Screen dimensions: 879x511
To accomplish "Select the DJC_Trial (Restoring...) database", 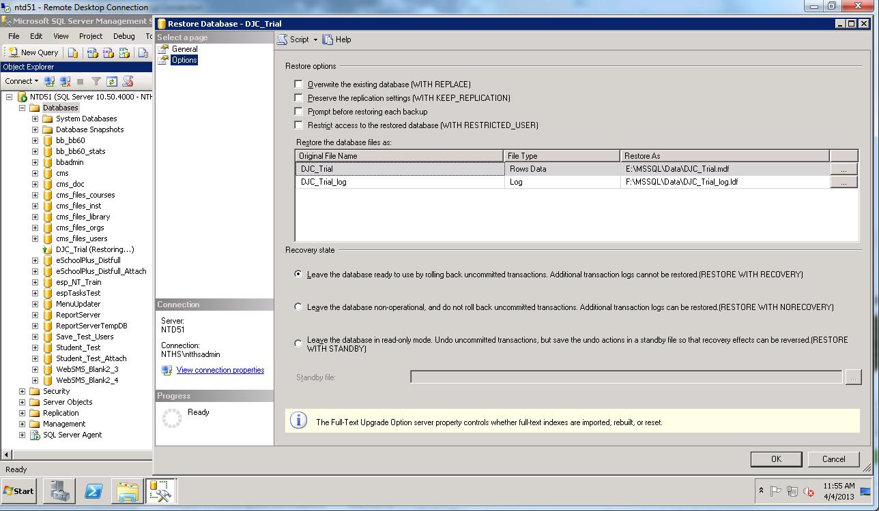I will (x=95, y=249).
